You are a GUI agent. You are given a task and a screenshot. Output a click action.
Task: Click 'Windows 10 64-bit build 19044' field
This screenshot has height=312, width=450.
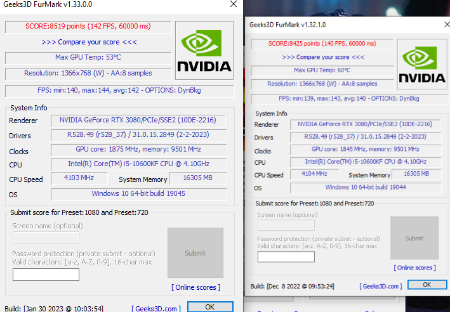(366, 188)
